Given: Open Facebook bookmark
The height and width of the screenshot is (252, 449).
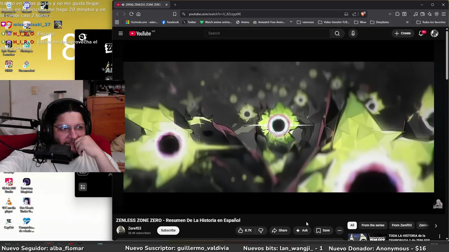Looking at the screenshot, I should tap(170, 22).
